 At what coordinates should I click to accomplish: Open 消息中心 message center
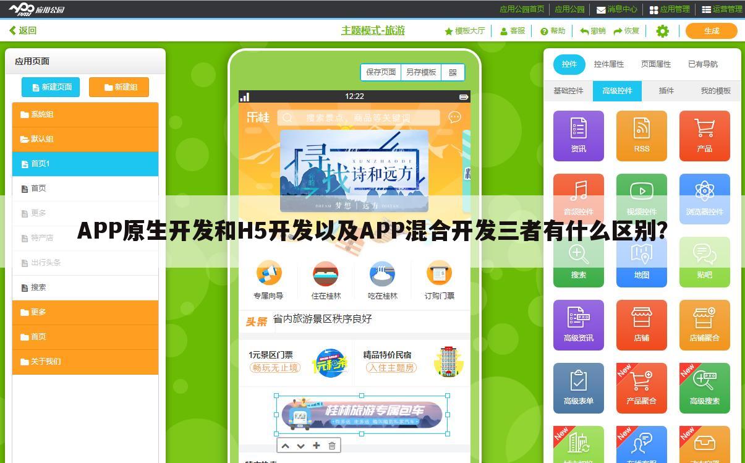point(616,9)
